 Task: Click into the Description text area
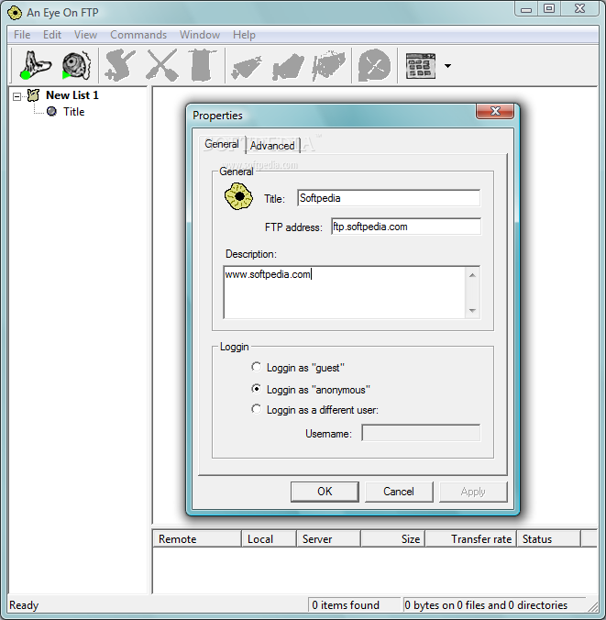(x=345, y=293)
